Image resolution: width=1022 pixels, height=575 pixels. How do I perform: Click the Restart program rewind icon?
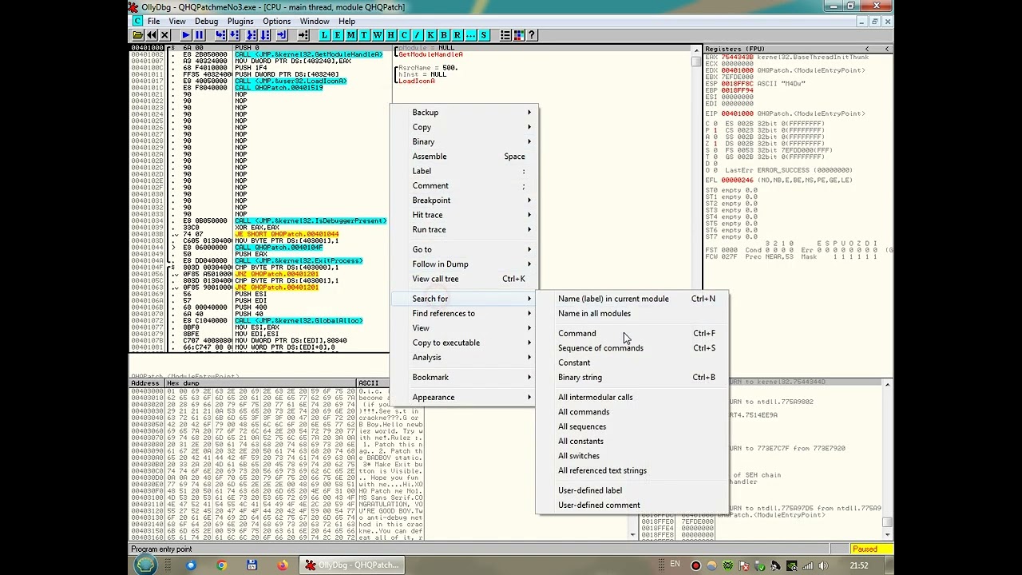[x=151, y=35]
